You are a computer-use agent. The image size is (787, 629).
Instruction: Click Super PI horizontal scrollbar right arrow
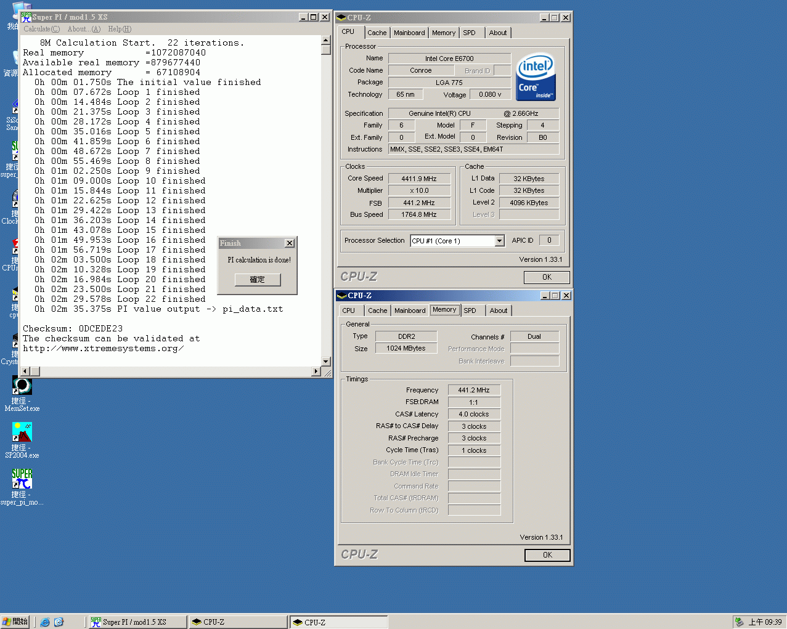click(316, 371)
